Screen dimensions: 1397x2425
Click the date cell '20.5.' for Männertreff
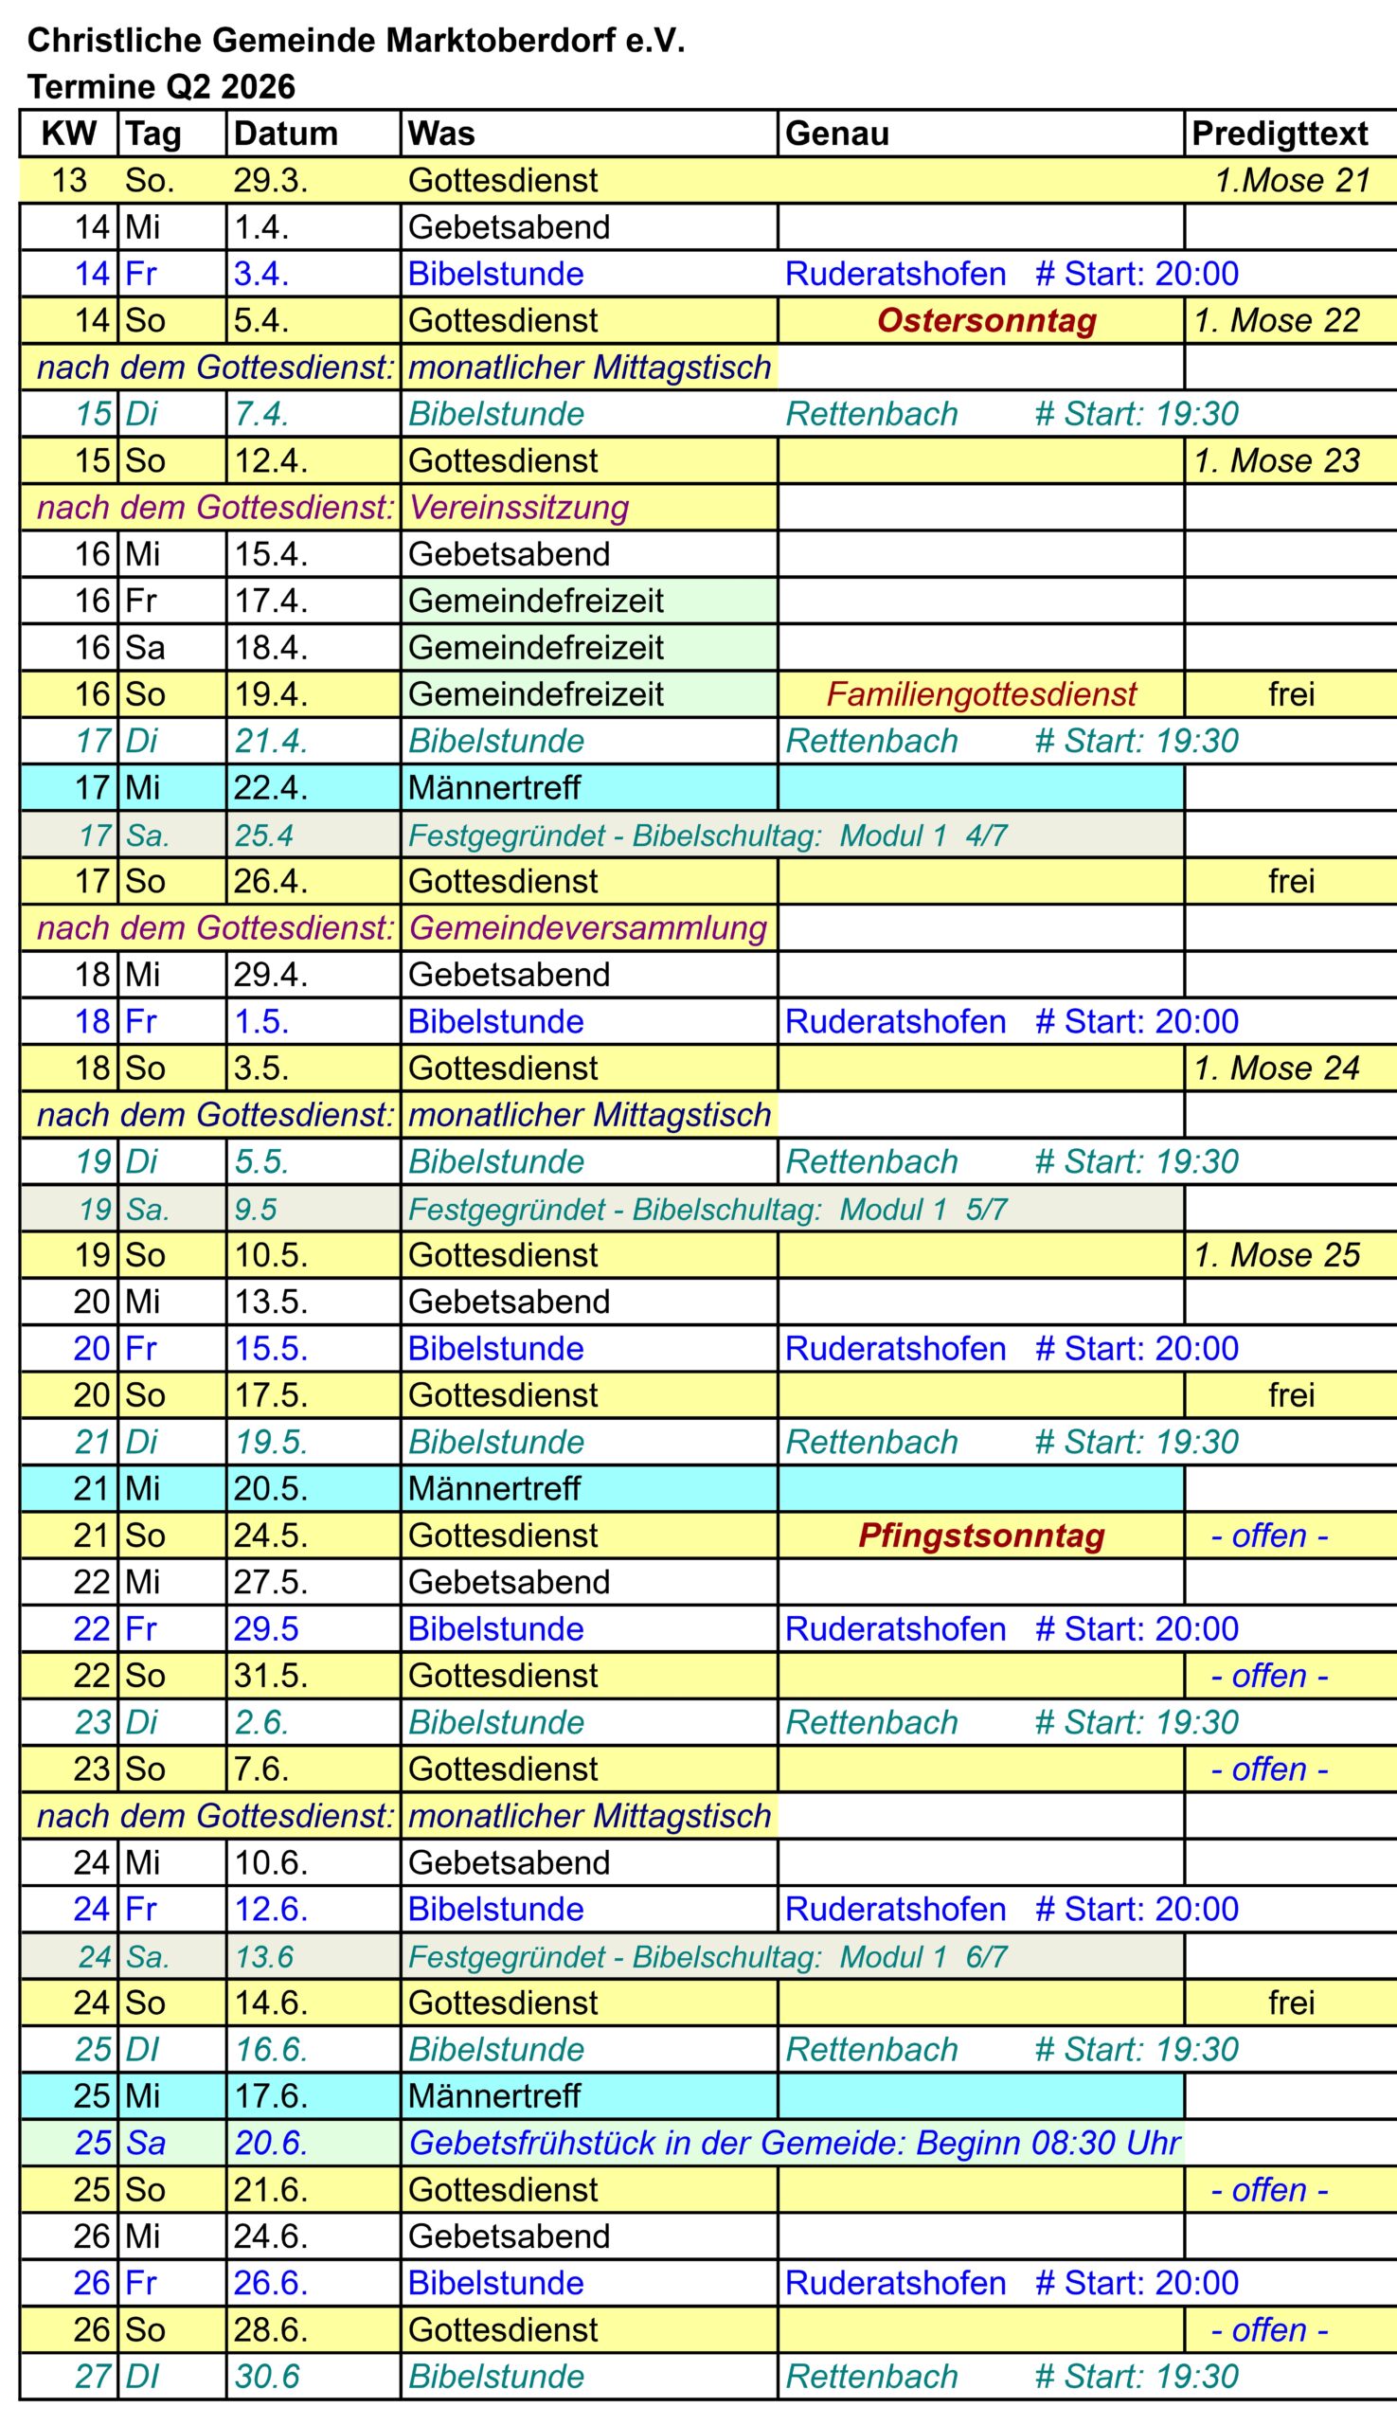272,1488
